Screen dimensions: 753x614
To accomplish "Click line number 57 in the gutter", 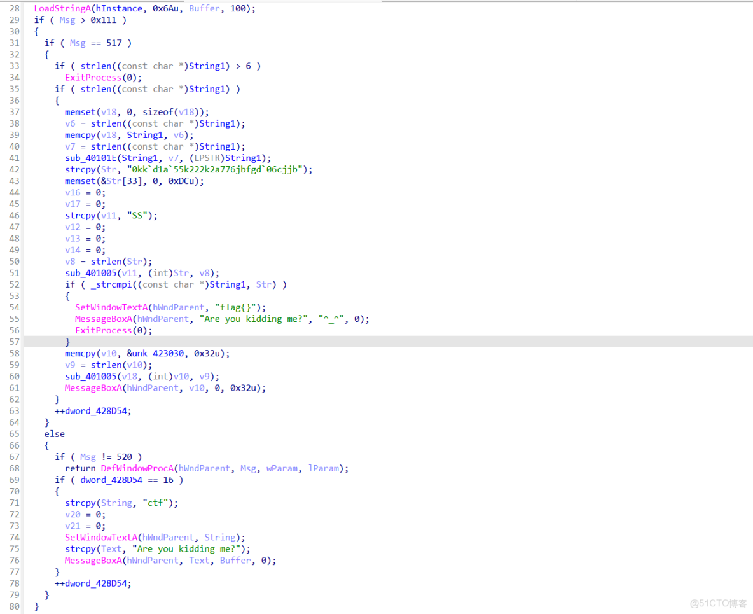I will click(15, 342).
